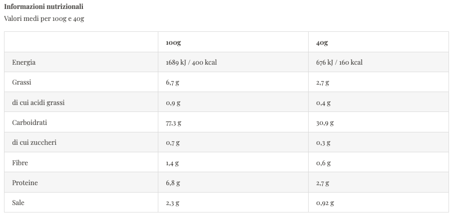452x216 pixels.
Task: Click the 0,9 g value cell
Action: coord(173,103)
